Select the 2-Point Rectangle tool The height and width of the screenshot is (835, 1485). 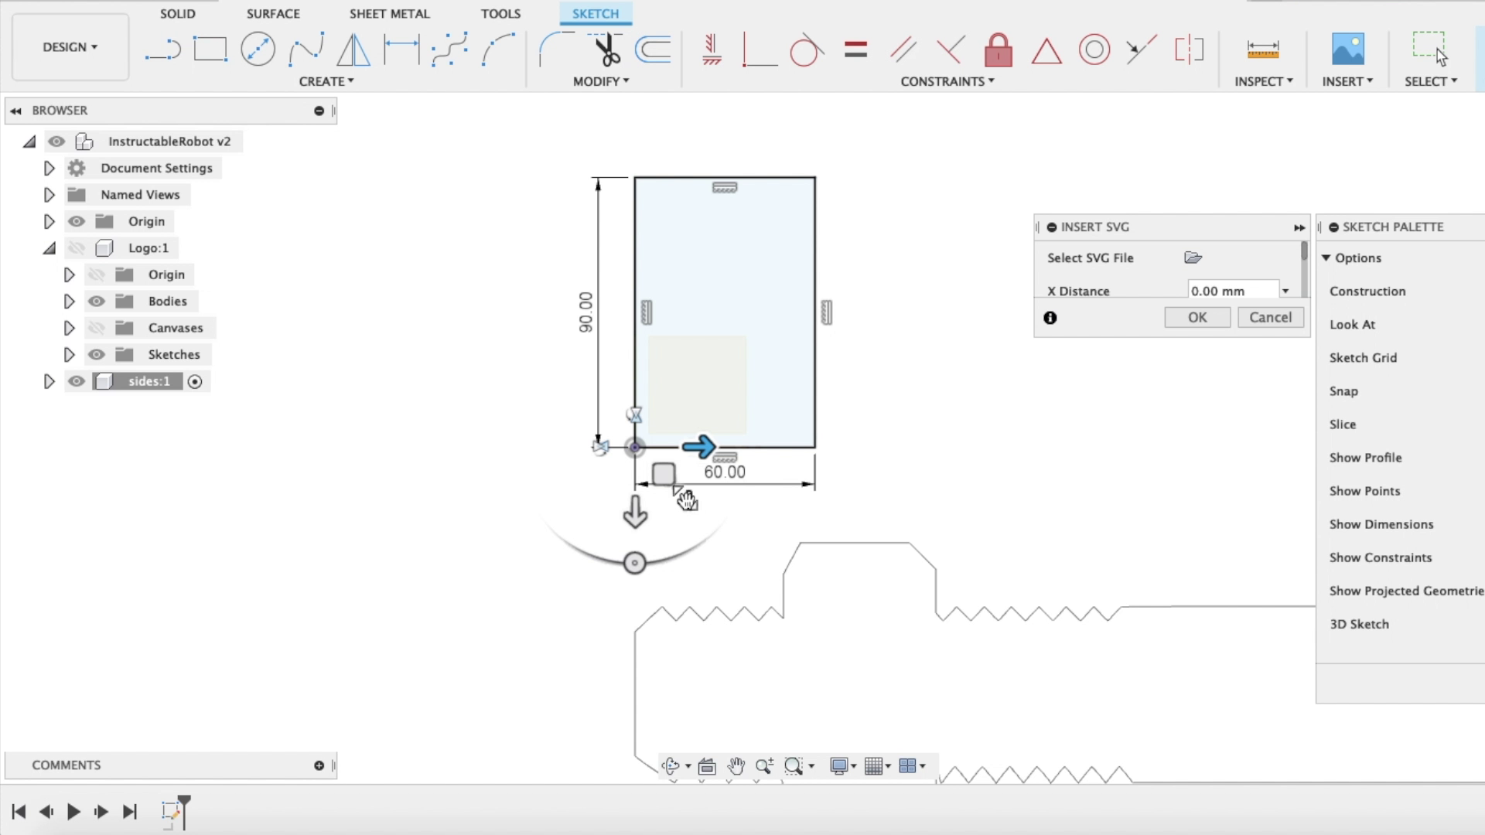(x=210, y=49)
